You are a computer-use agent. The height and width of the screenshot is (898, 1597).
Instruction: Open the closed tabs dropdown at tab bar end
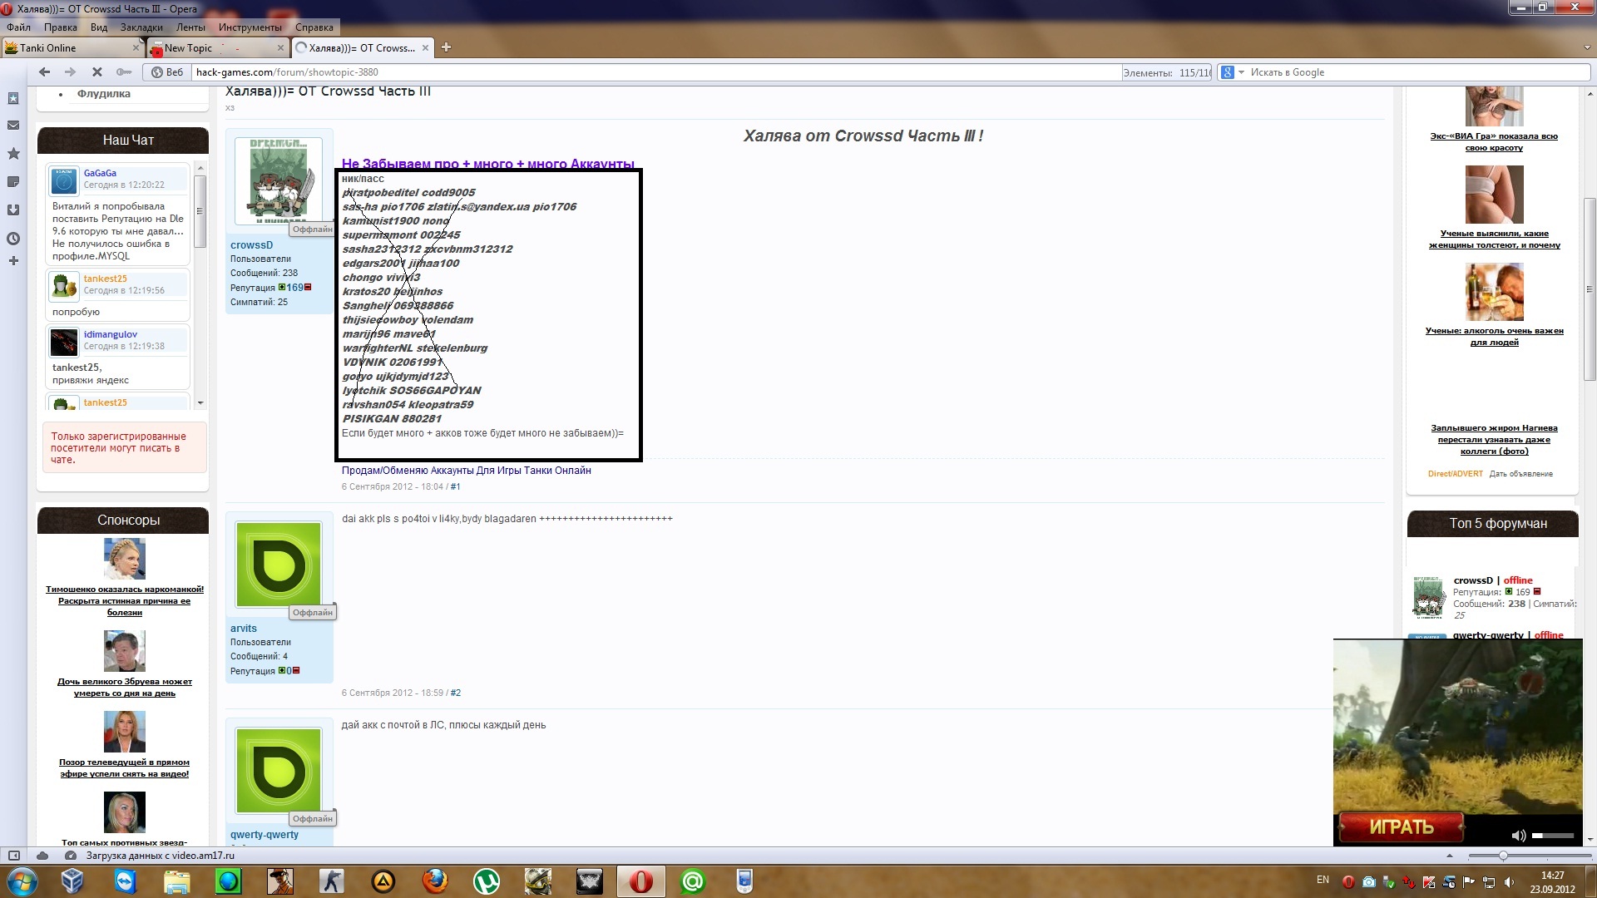1586,47
